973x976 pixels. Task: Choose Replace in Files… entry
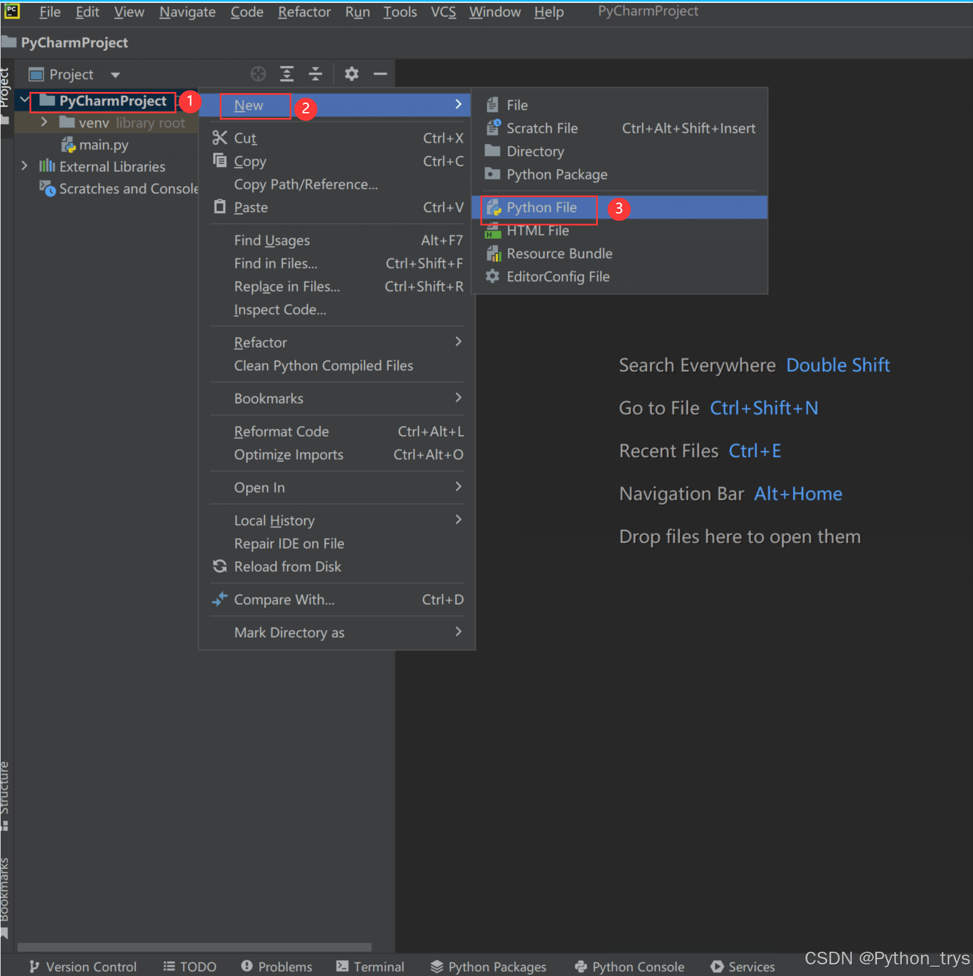pos(336,286)
